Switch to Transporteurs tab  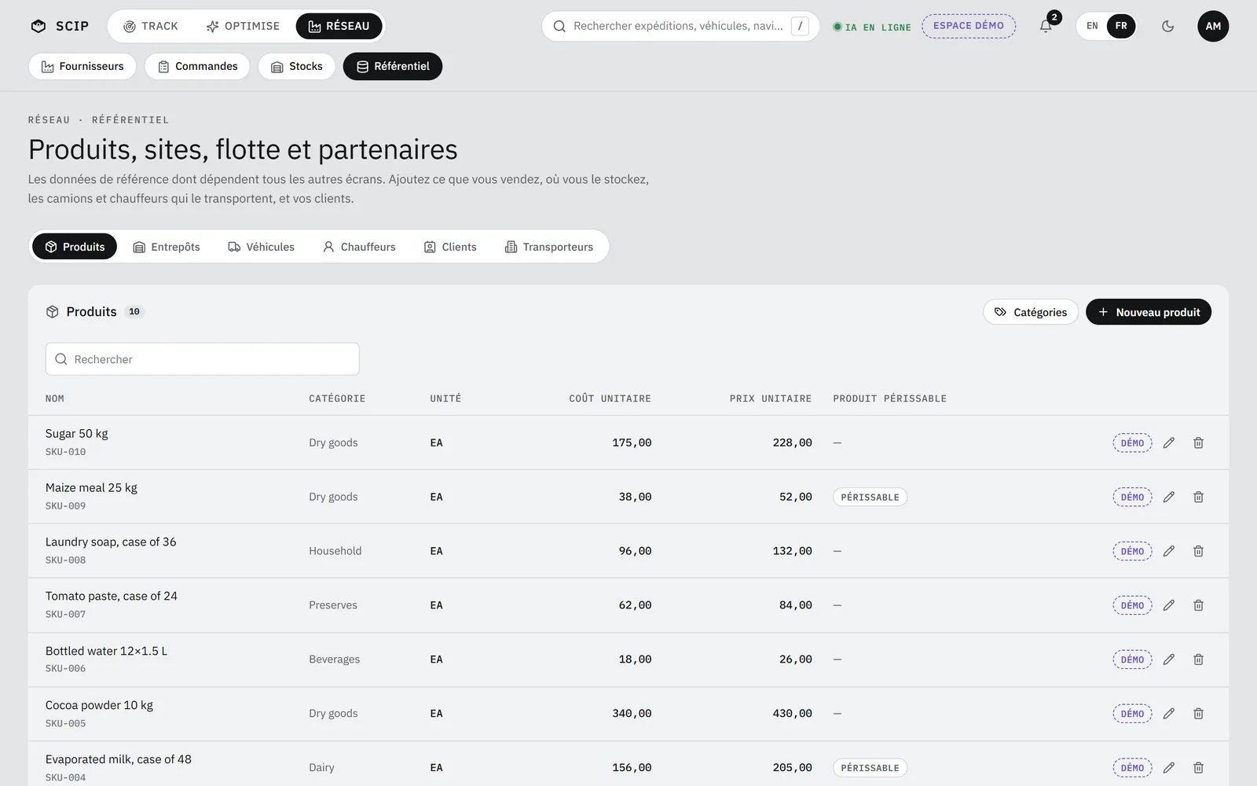click(x=549, y=247)
